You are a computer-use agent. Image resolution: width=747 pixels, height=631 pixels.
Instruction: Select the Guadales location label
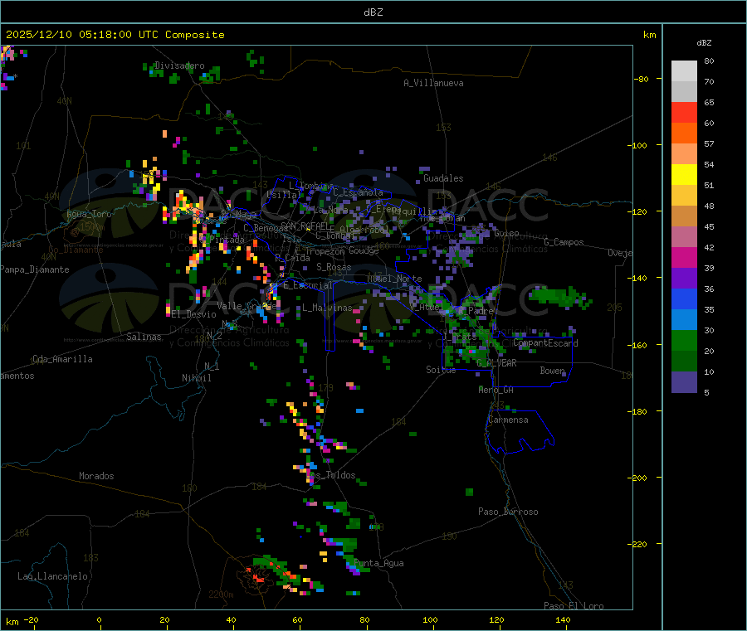[443, 178]
